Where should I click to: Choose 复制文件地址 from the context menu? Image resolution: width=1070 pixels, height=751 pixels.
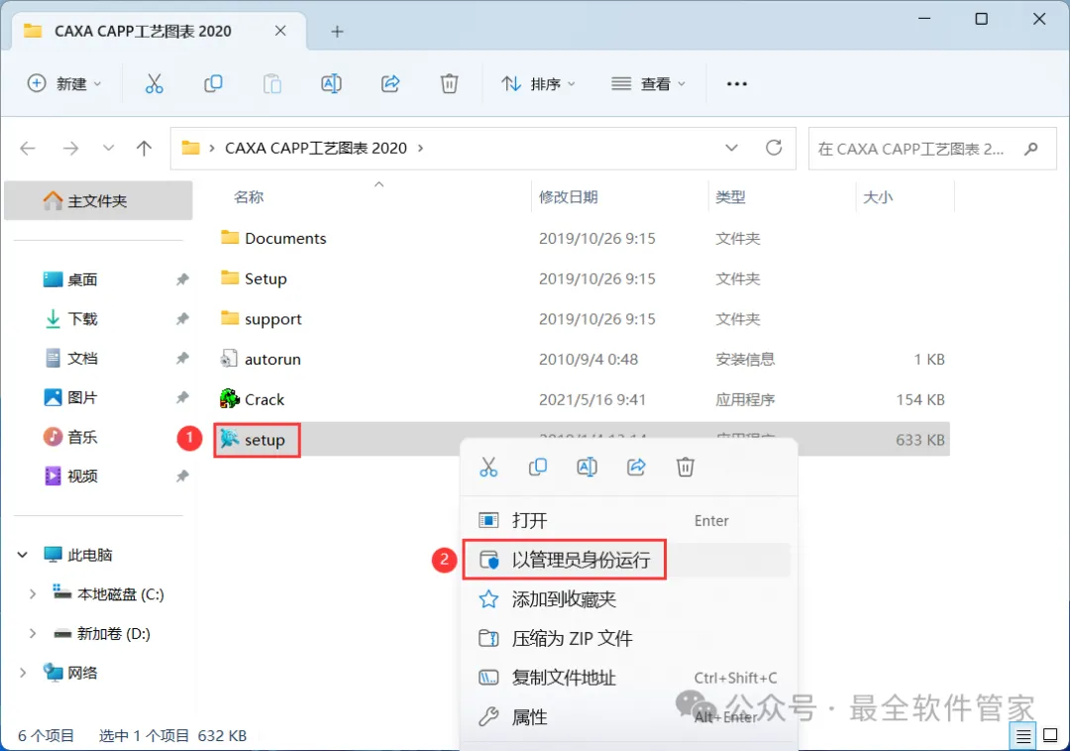click(x=628, y=678)
